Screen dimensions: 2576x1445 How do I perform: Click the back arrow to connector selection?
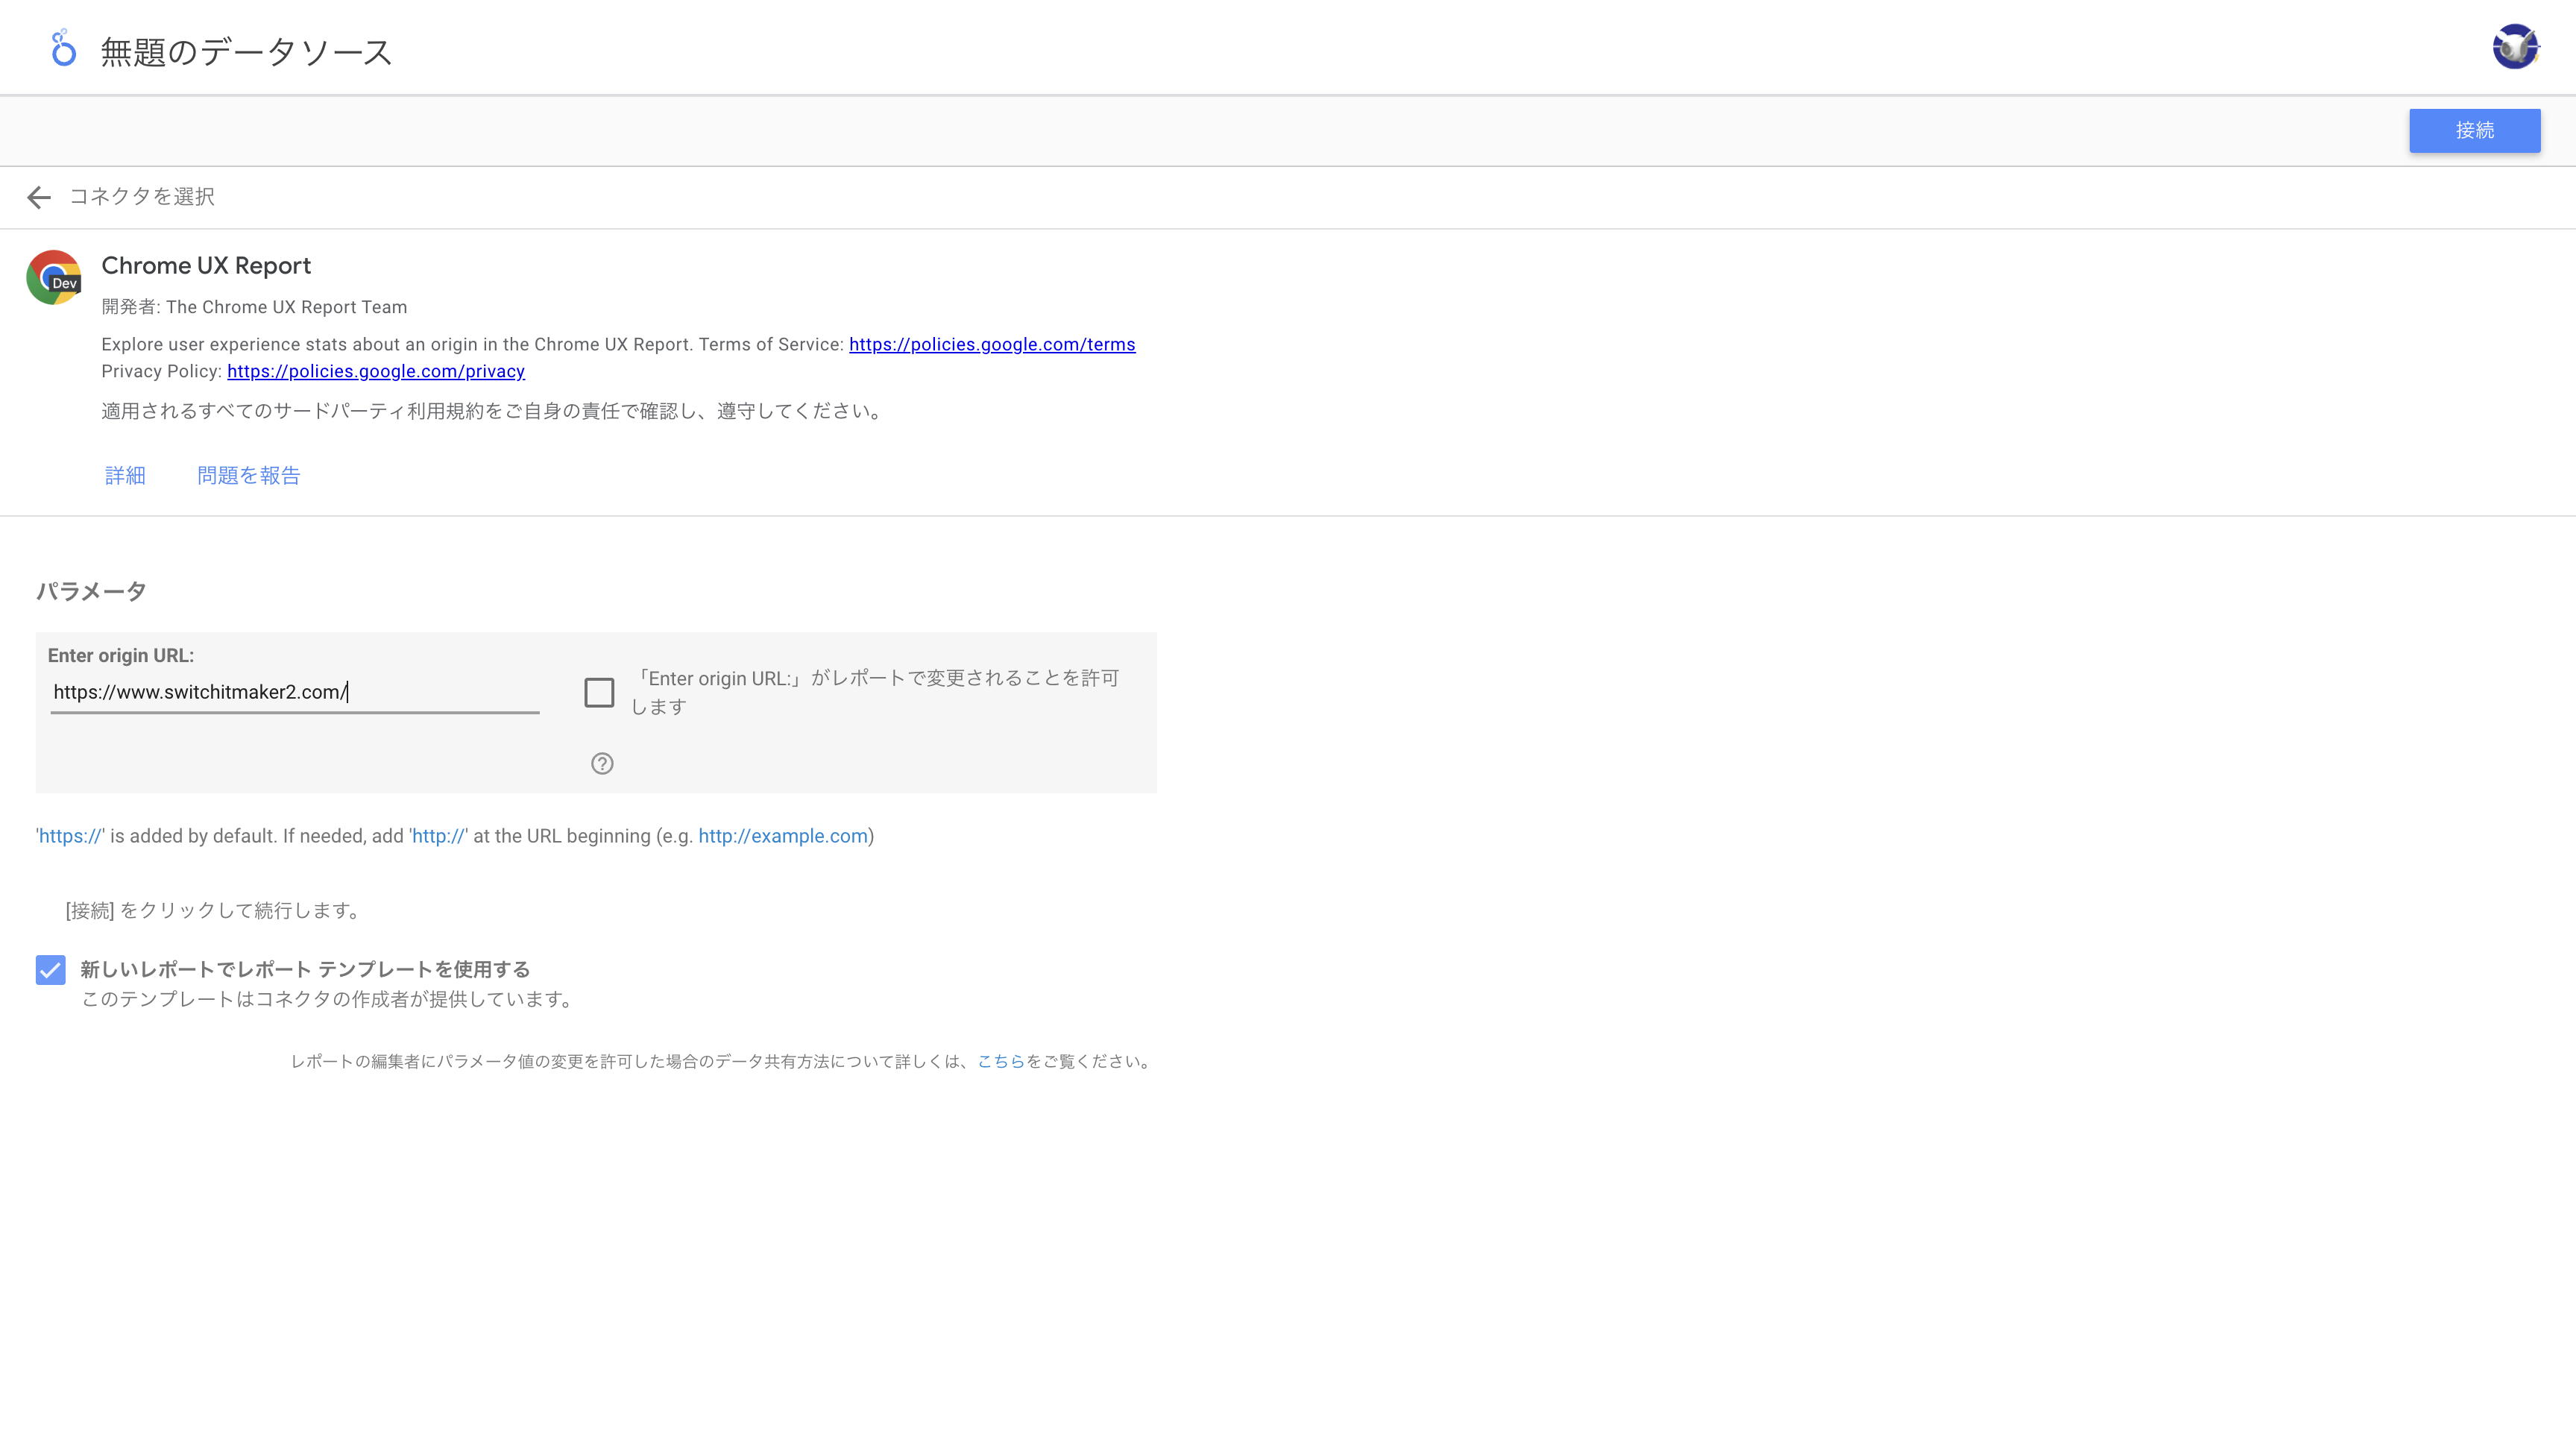click(39, 197)
